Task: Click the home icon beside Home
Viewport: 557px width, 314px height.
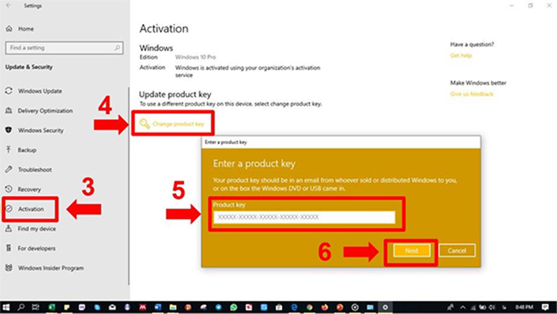Action: tap(9, 29)
